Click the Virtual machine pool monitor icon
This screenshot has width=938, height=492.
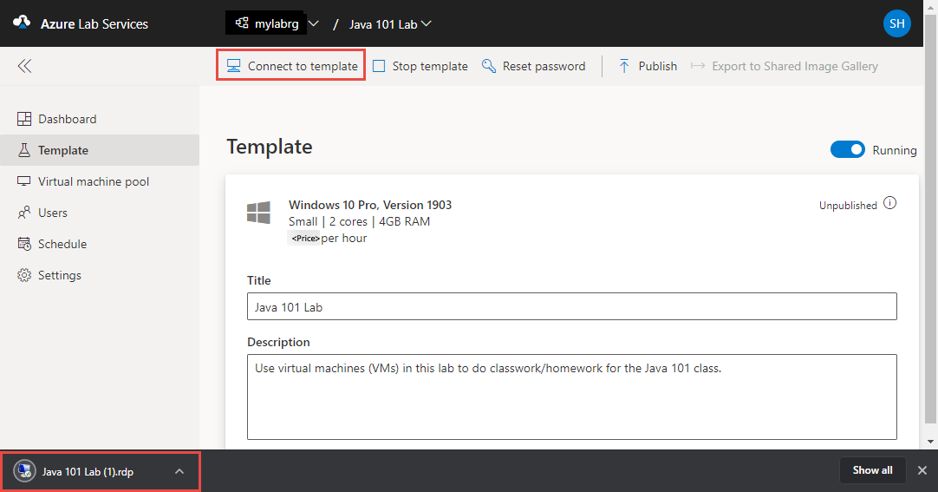click(x=24, y=181)
